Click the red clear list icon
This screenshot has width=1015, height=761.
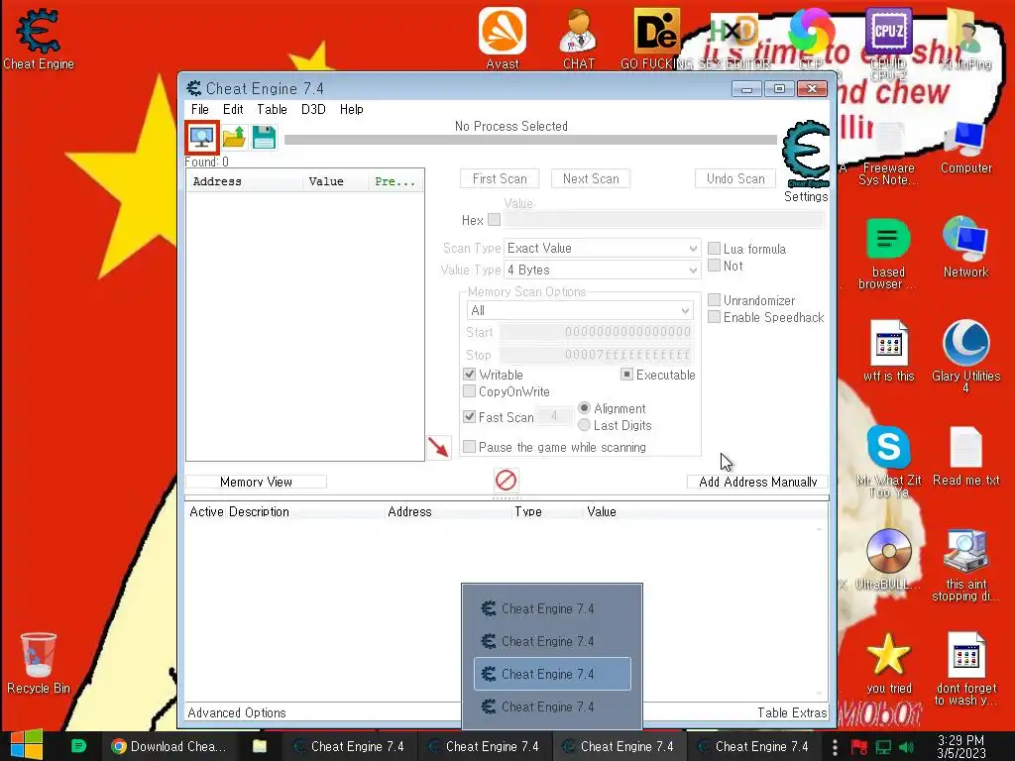pos(506,481)
